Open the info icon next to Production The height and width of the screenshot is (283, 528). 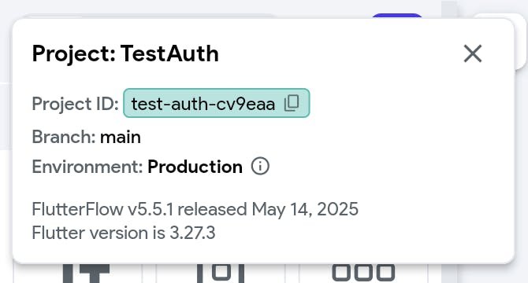pyautogui.click(x=260, y=166)
